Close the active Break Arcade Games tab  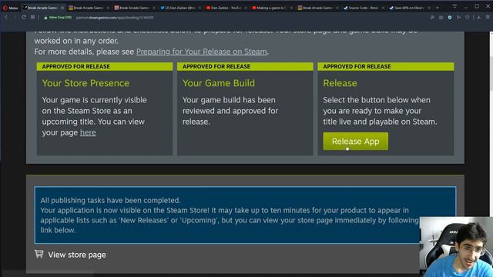[x=62, y=8]
